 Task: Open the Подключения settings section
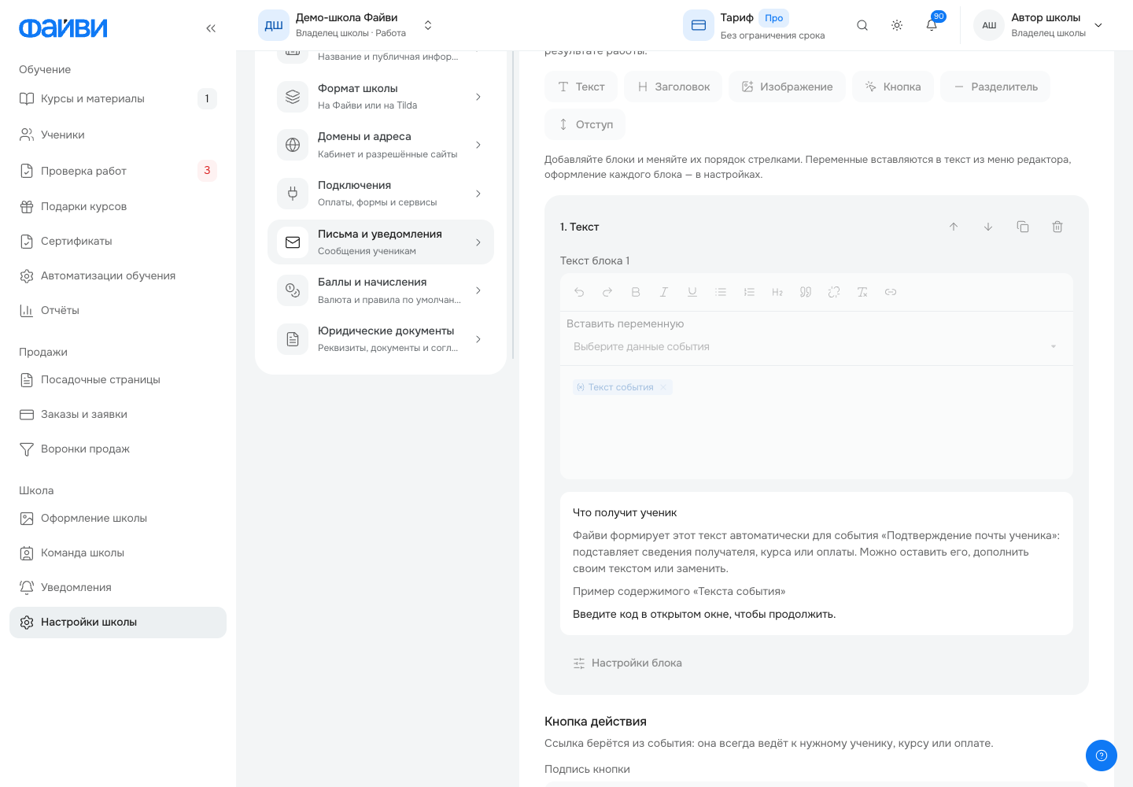[x=381, y=194]
